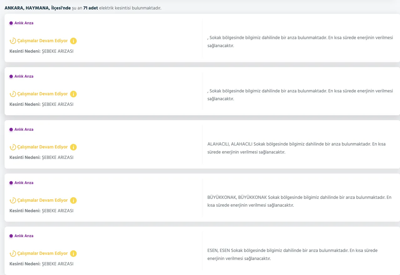Click the clock icon in the BÜYÜKKONAK outage card
Viewport: 400px width, 275px height.
(x=13, y=200)
